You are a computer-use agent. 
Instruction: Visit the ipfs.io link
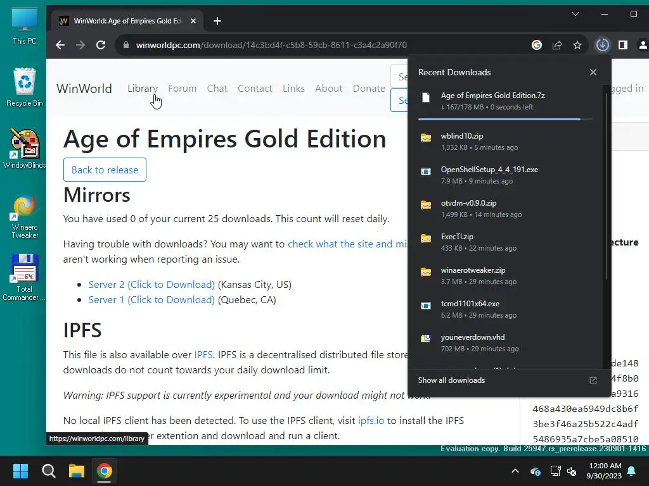click(371, 421)
